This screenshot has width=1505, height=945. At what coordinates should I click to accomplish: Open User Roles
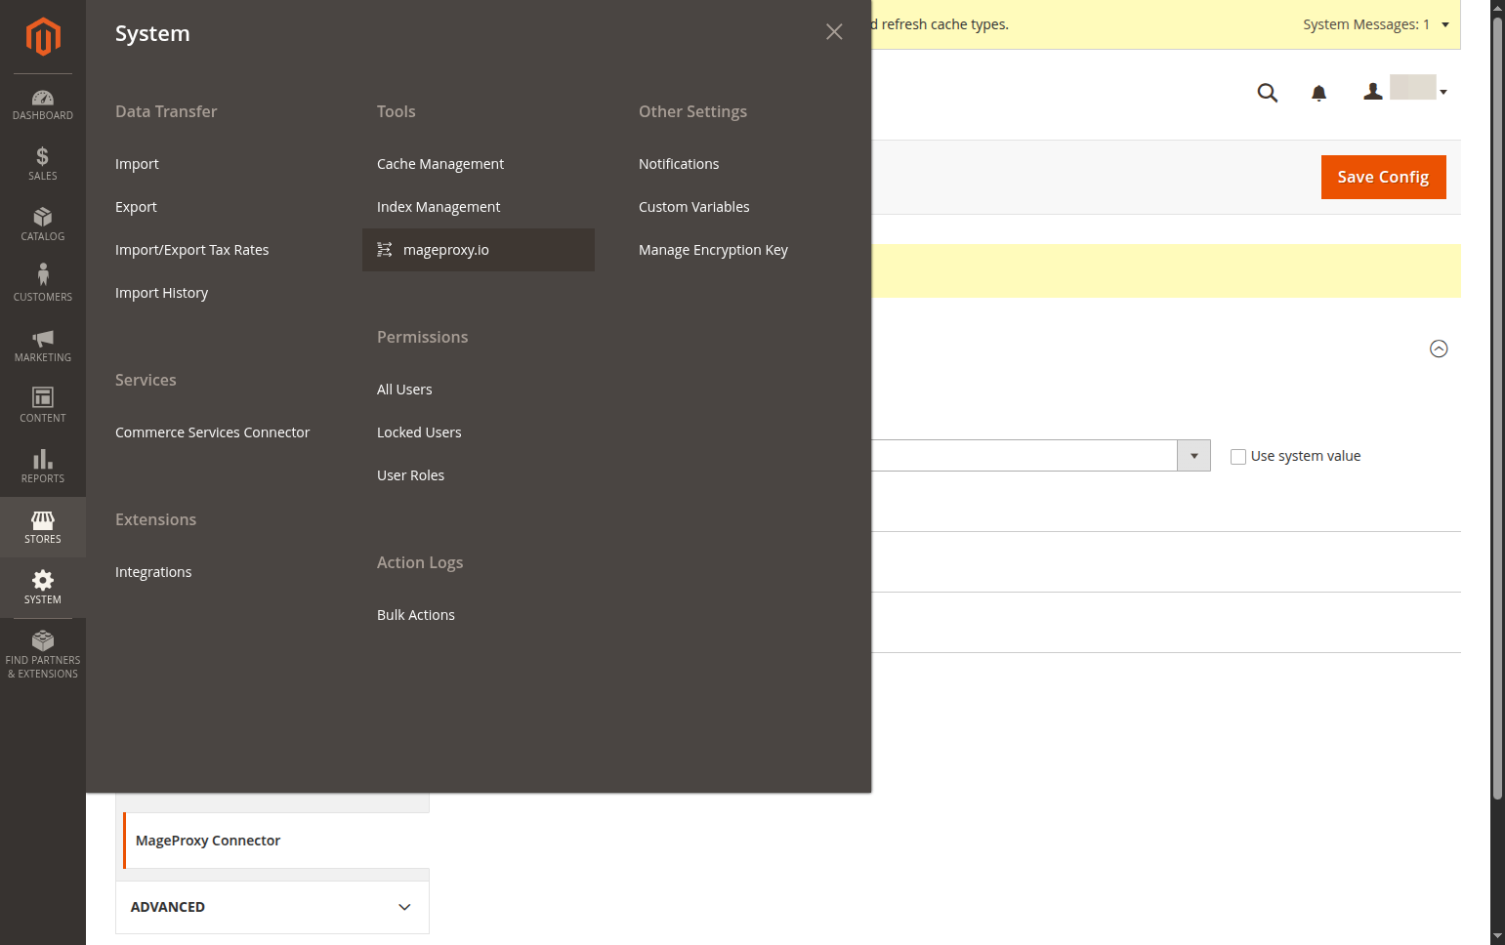[x=411, y=475]
